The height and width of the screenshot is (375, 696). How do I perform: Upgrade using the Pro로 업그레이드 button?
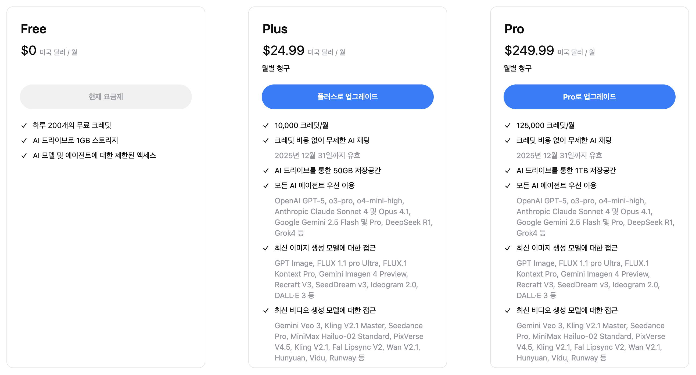click(x=589, y=97)
